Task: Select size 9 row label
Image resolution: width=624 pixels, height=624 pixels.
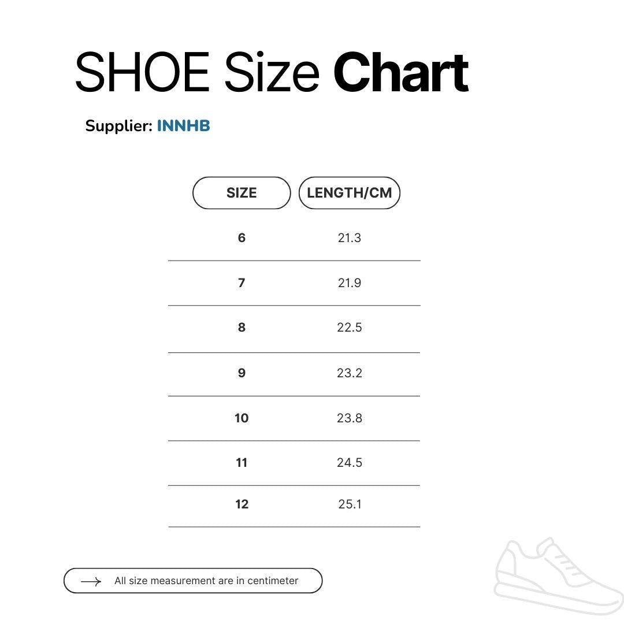Action: [242, 373]
